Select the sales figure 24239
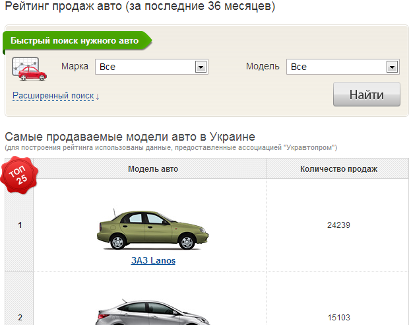The image size is (409, 325). pyautogui.click(x=338, y=225)
